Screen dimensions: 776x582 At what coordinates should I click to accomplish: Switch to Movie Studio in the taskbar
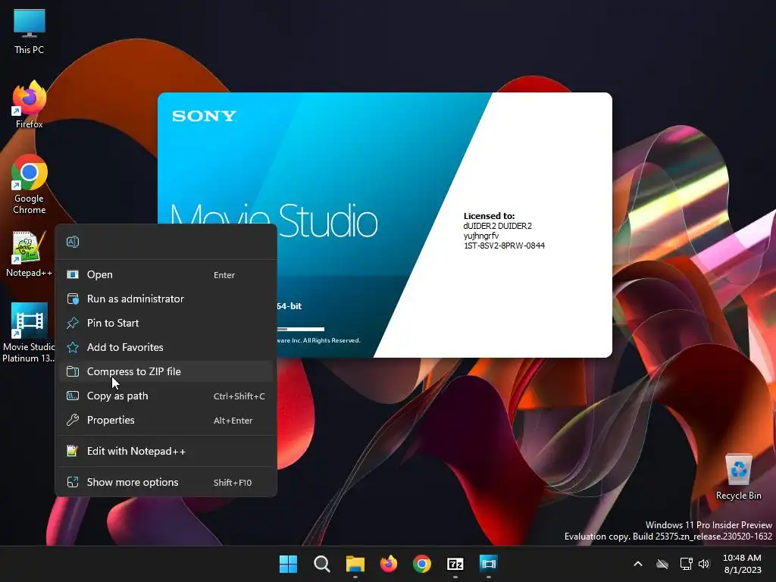pyautogui.click(x=489, y=564)
